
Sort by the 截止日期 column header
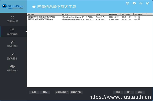(127, 14)
